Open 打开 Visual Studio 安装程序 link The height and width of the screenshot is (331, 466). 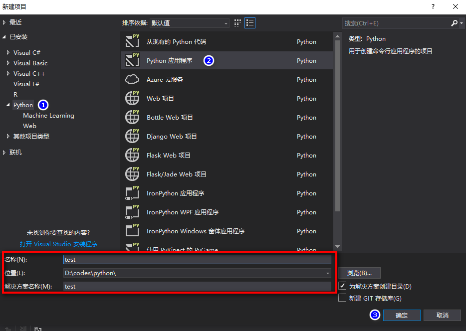pyautogui.click(x=58, y=244)
